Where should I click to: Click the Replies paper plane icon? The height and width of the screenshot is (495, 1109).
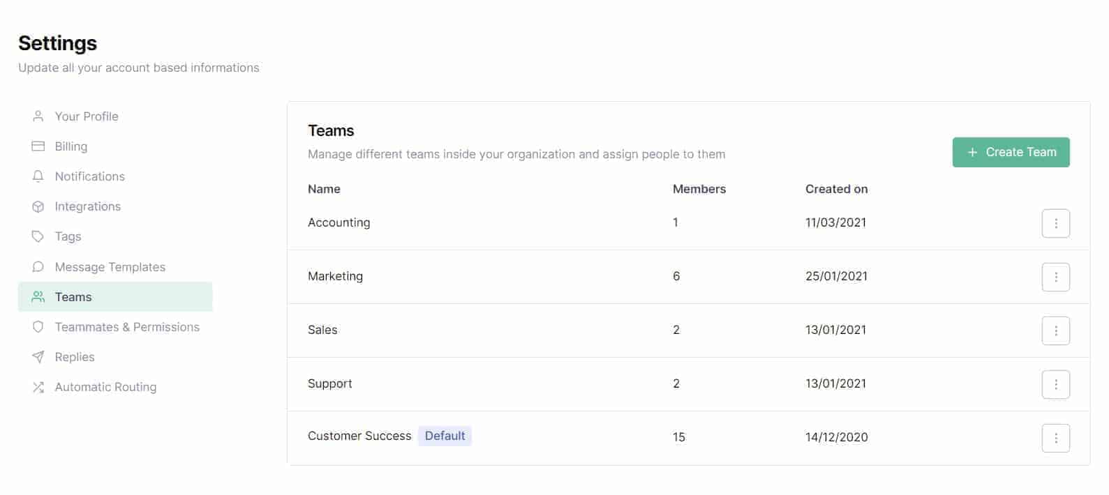click(x=38, y=357)
